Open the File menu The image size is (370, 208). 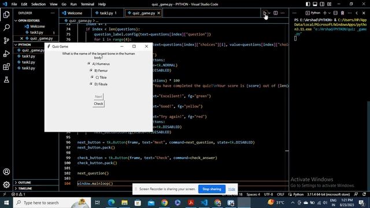(x=14, y=4)
